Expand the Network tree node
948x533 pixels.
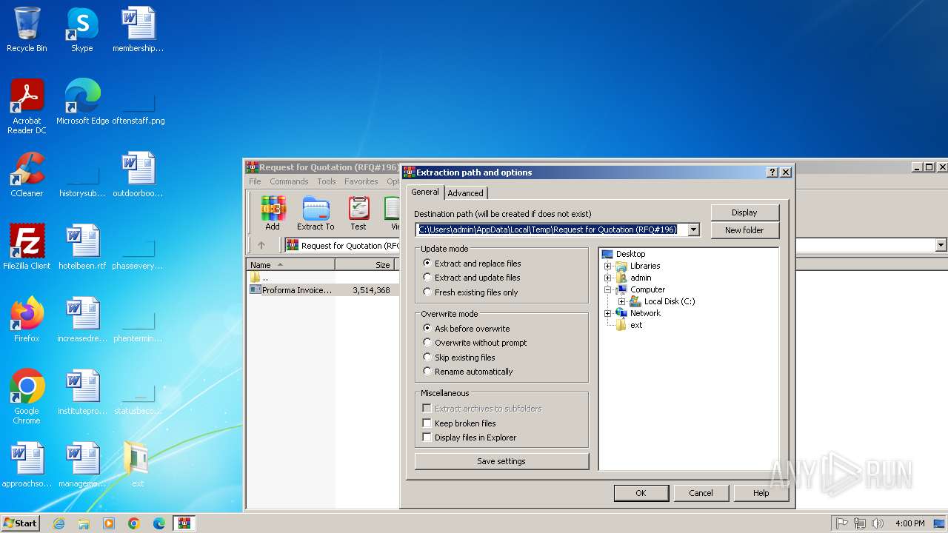[608, 313]
